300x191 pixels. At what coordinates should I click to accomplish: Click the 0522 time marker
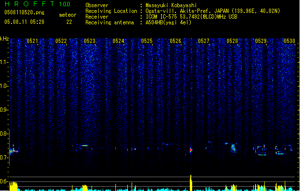point(61,41)
